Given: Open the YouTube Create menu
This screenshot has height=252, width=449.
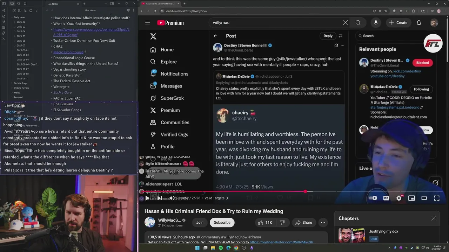Looking at the screenshot, I should click(398, 23).
